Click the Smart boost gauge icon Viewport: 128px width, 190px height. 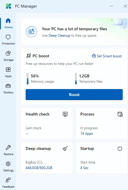click(x=94, y=56)
